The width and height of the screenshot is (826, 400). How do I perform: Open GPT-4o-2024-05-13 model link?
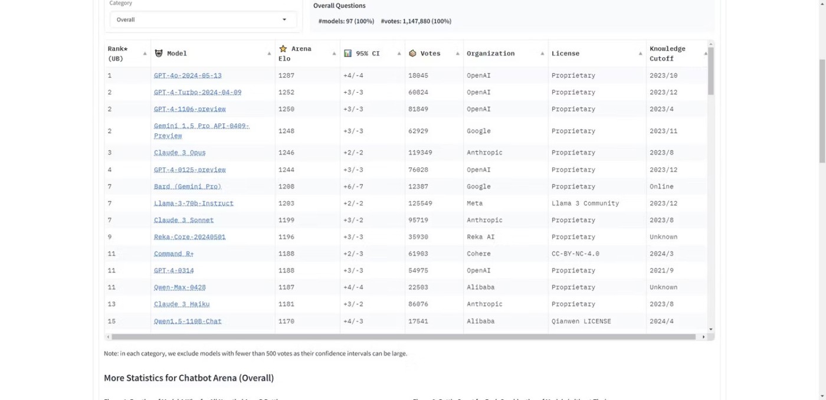tap(188, 76)
